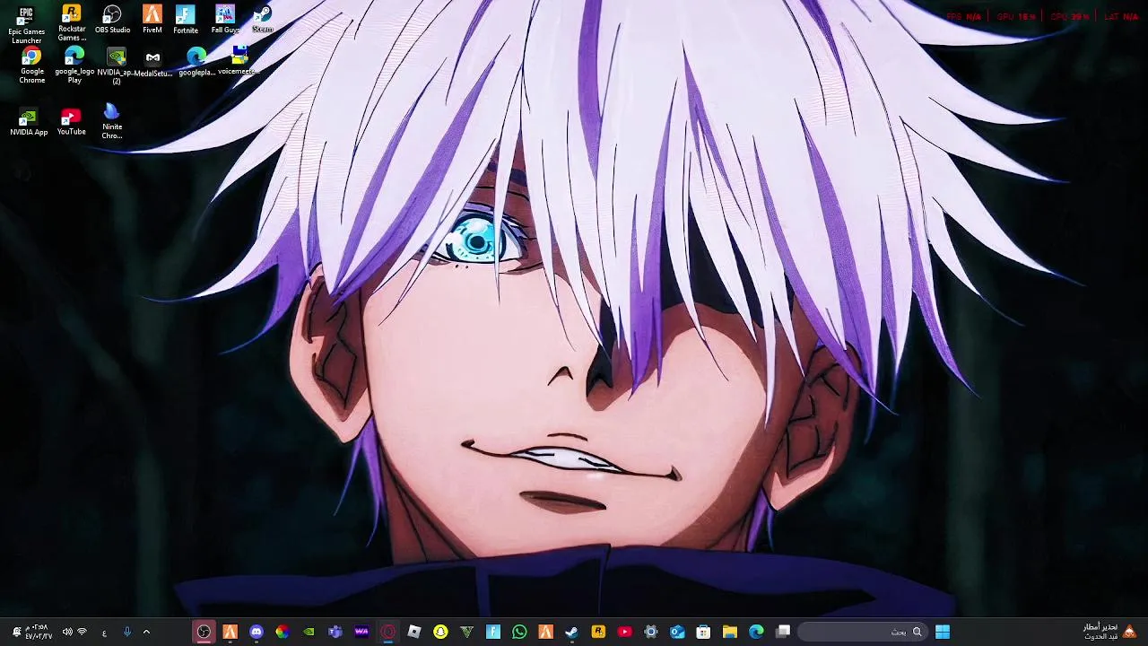The width and height of the screenshot is (1148, 646).
Task: Open Microsoft Teams from the taskbar
Action: point(335,632)
